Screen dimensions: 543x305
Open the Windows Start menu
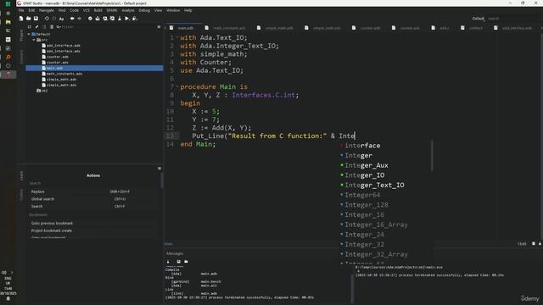pos(8,4)
